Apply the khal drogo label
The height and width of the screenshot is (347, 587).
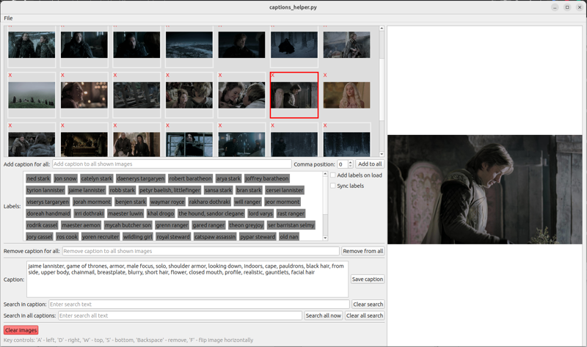click(161, 213)
